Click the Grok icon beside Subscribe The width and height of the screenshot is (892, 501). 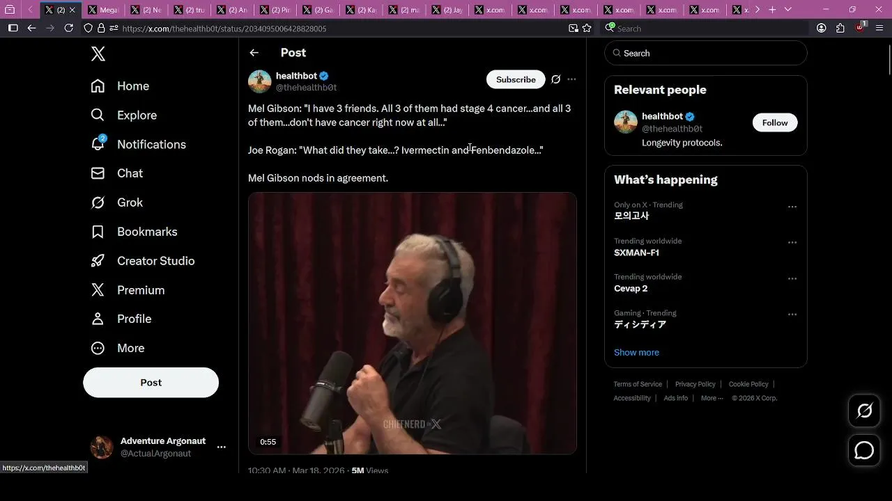pos(555,79)
